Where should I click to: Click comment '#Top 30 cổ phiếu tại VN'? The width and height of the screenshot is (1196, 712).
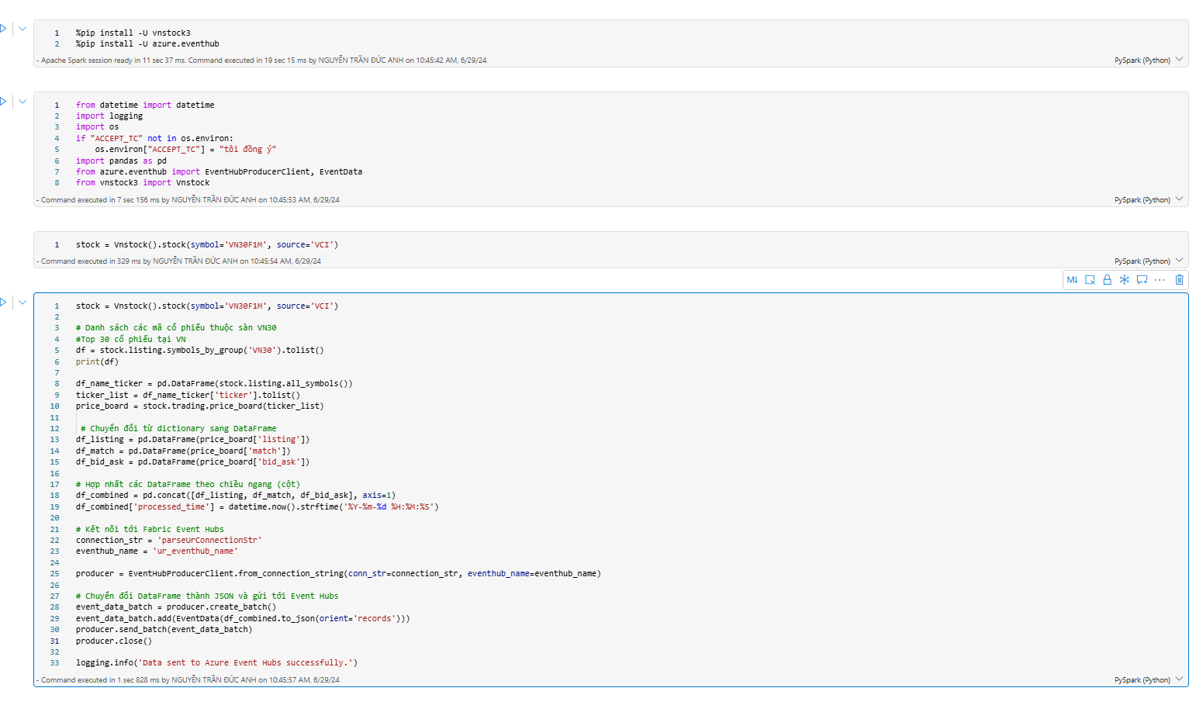click(x=130, y=339)
